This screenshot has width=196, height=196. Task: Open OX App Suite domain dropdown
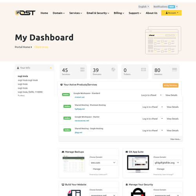pyautogui.click(x=167, y=163)
